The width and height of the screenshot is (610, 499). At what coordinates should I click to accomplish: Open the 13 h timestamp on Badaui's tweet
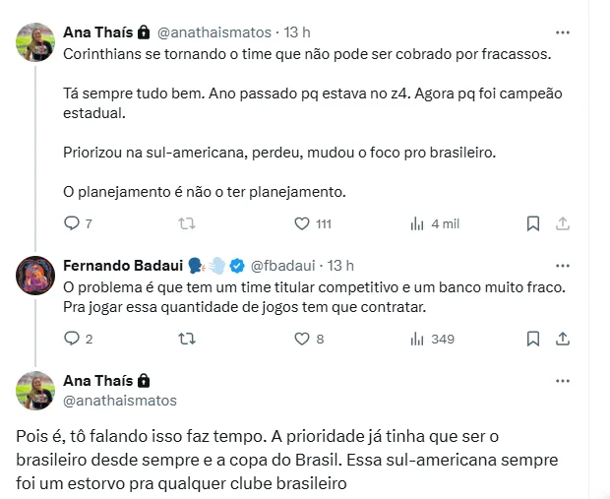(x=340, y=266)
